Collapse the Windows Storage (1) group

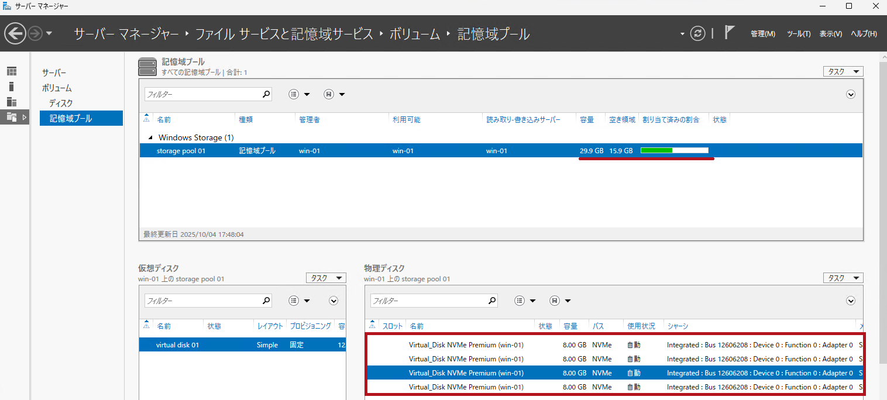(150, 137)
